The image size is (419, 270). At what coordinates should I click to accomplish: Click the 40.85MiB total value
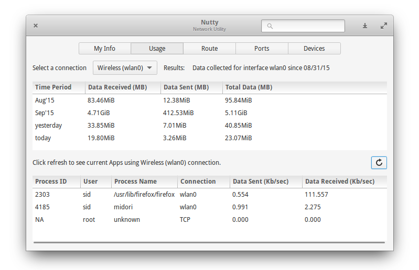tap(239, 126)
